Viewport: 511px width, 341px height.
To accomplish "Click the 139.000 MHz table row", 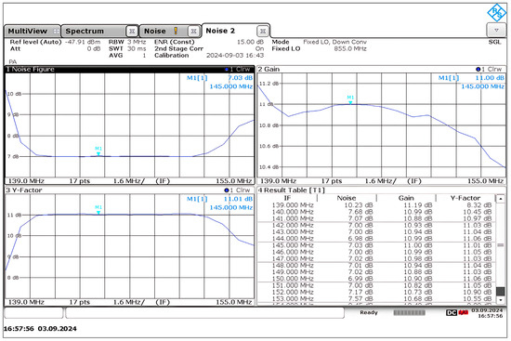I will (x=376, y=205).
